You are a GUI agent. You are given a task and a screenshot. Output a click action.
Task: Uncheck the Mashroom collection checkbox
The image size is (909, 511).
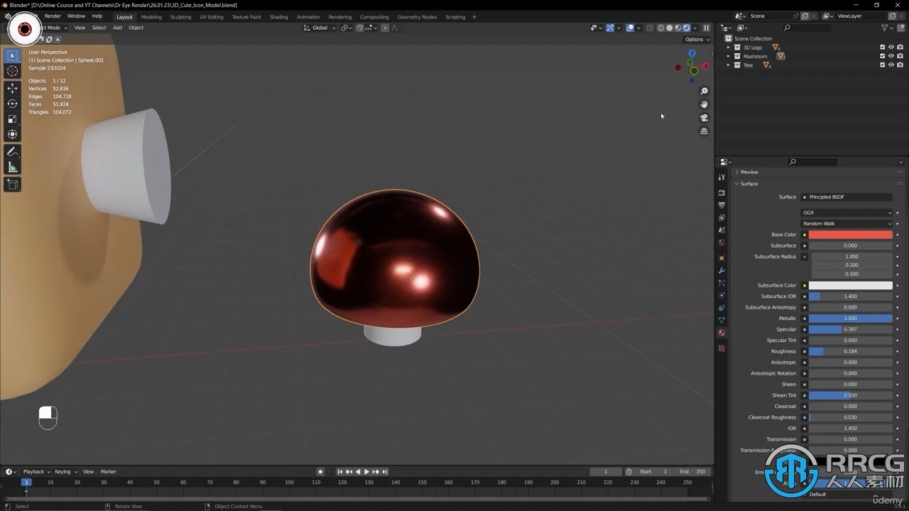click(x=883, y=56)
